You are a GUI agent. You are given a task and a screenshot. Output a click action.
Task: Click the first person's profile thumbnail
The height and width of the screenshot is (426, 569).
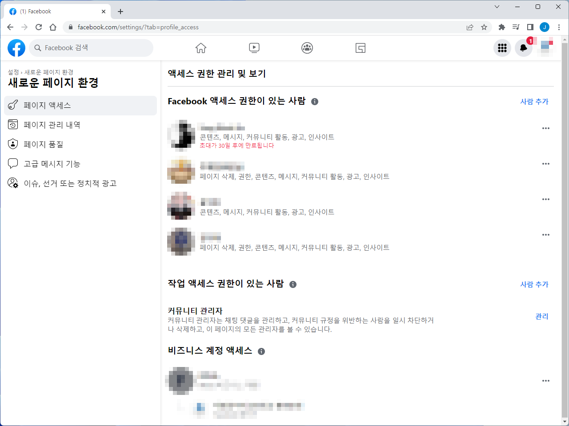(x=181, y=135)
